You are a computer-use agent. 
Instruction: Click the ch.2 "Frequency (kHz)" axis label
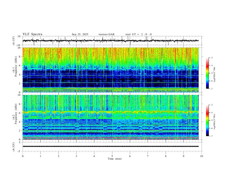[x=16, y=114]
